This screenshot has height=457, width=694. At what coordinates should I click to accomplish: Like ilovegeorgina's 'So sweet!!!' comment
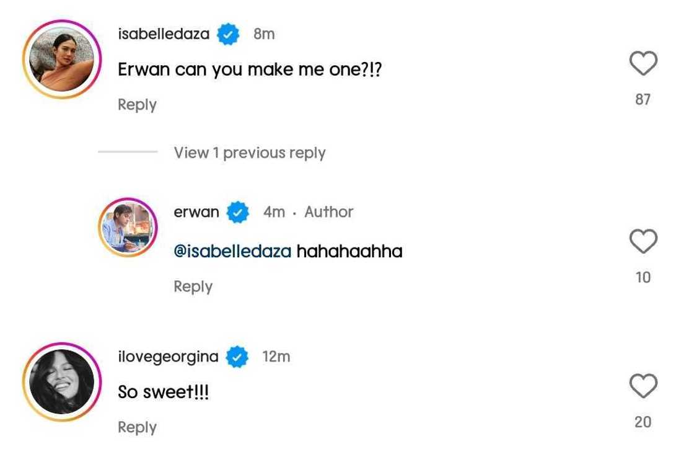point(643,386)
